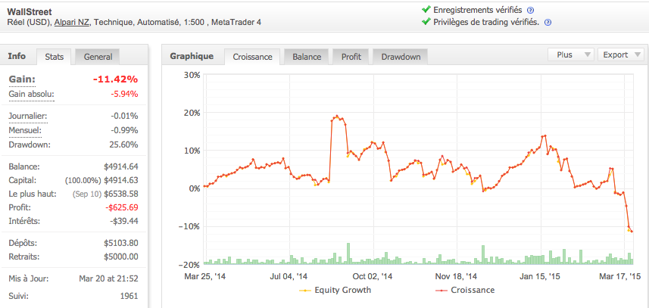Open the Plus dropdown menu
This screenshot has width=649, height=308.
[x=570, y=54]
